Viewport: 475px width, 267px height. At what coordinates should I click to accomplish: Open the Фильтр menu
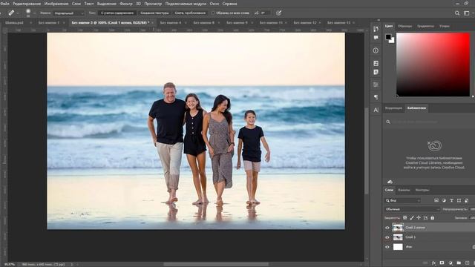126,4
